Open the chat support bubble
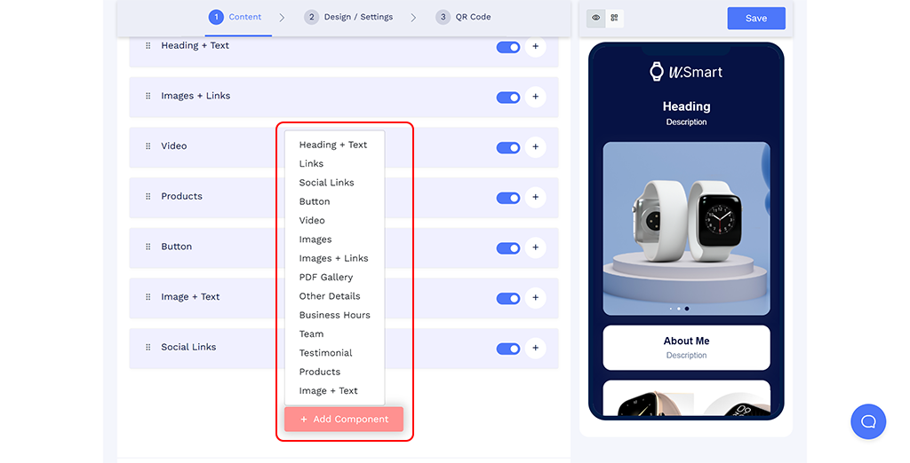 868,421
